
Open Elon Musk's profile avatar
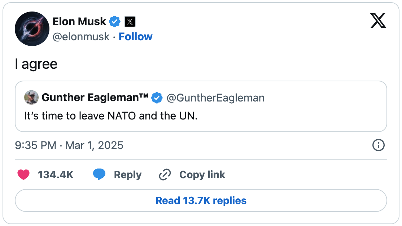pyautogui.click(x=32, y=29)
